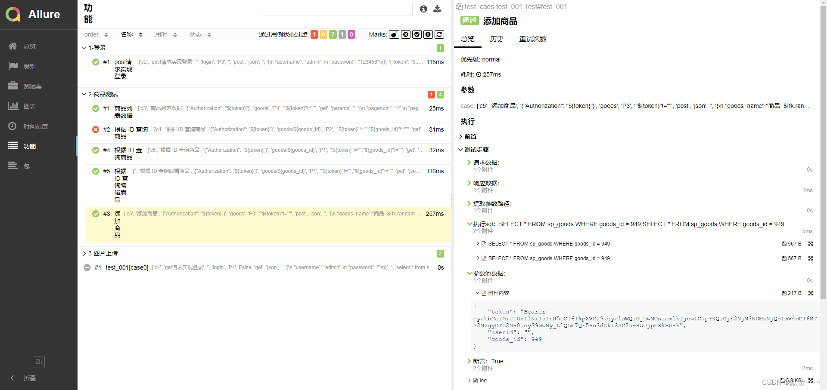Toggle the gray skipped status filter
This screenshot has height=390, width=827.
[x=342, y=34]
